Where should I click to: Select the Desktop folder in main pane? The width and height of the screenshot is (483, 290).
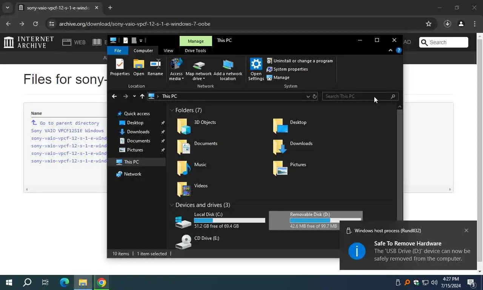pyautogui.click(x=290, y=126)
